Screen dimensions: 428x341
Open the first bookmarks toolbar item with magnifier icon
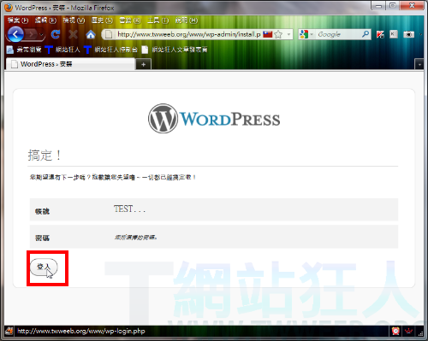[24, 50]
